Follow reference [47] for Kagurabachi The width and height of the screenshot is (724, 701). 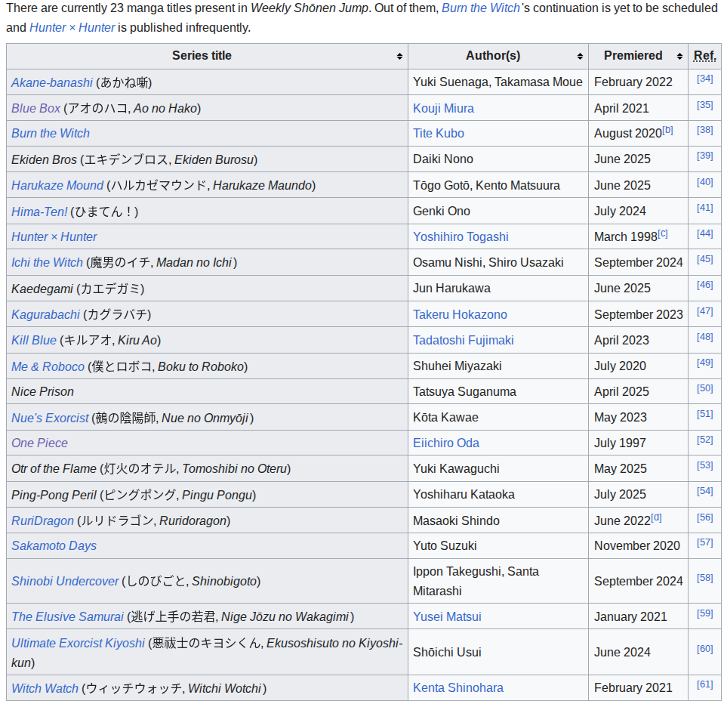coord(704,311)
